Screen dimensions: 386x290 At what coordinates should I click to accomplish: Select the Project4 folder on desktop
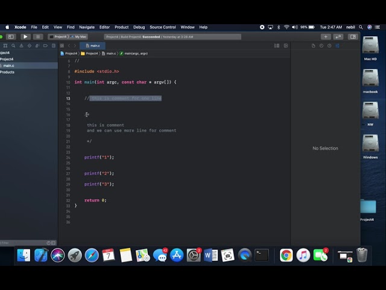click(368, 210)
